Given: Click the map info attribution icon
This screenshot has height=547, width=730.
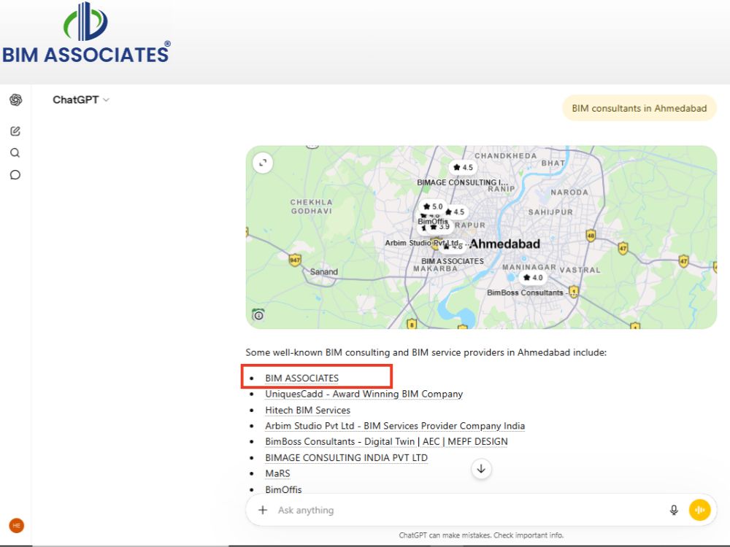Looking at the screenshot, I should pos(258,315).
